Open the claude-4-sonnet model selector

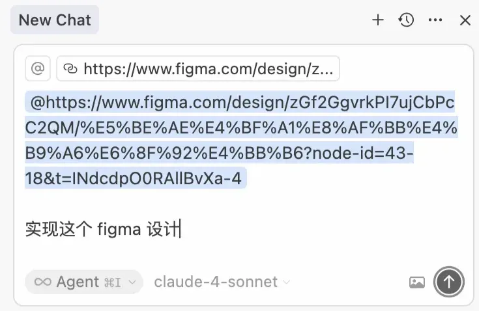coord(216,282)
